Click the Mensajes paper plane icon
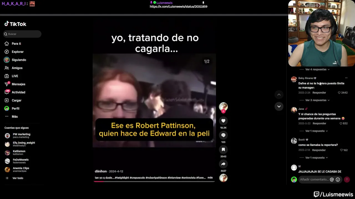 click(x=7, y=84)
